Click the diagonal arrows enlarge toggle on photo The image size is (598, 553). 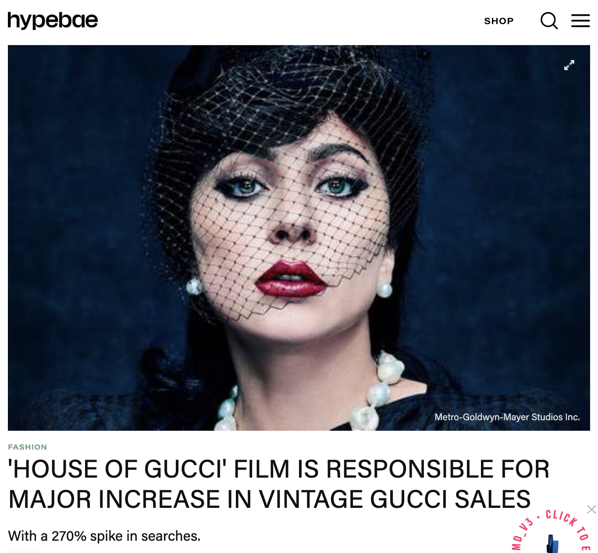click(x=569, y=65)
